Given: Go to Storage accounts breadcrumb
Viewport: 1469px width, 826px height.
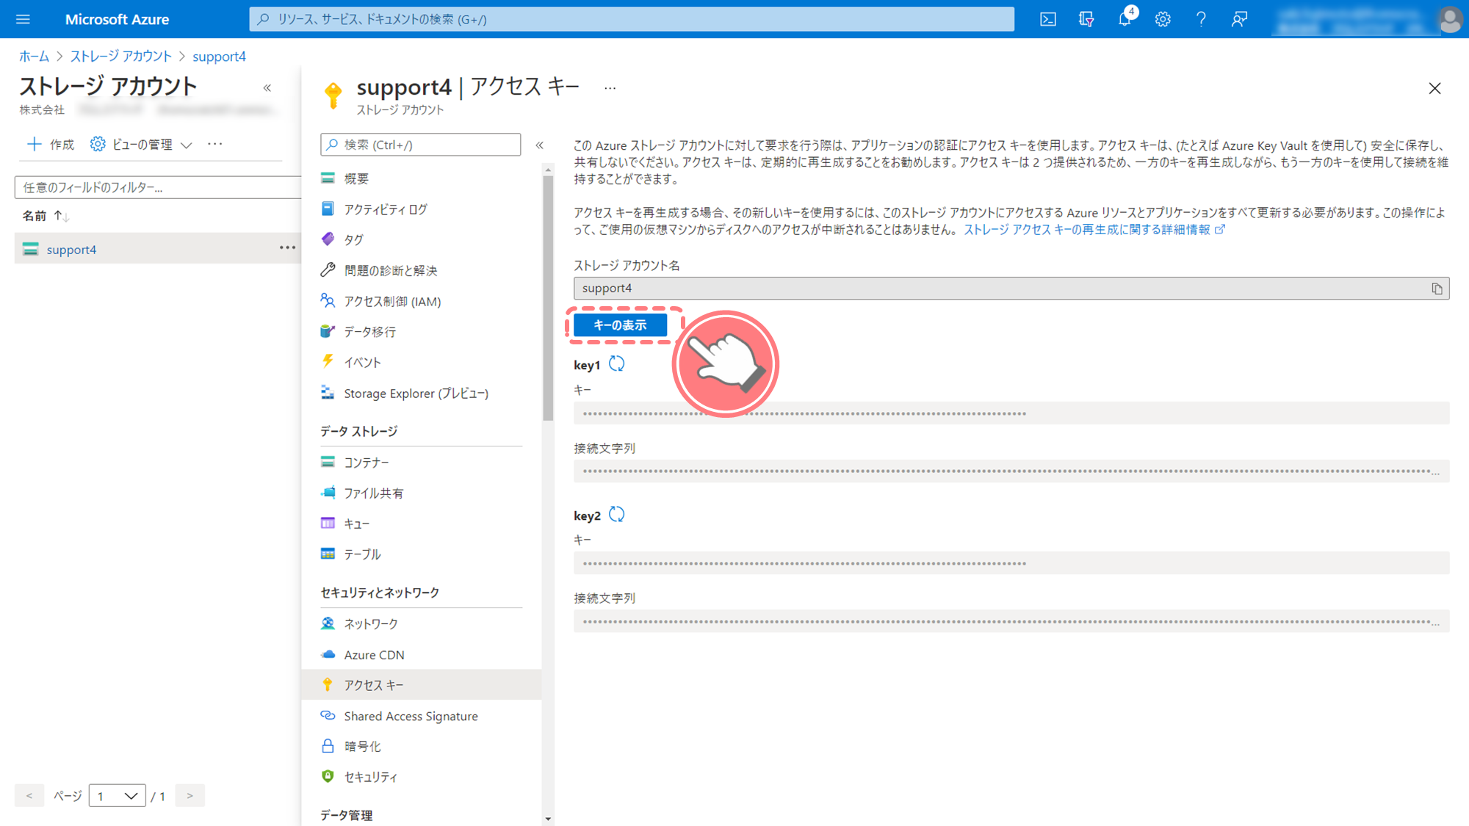Looking at the screenshot, I should [121, 57].
